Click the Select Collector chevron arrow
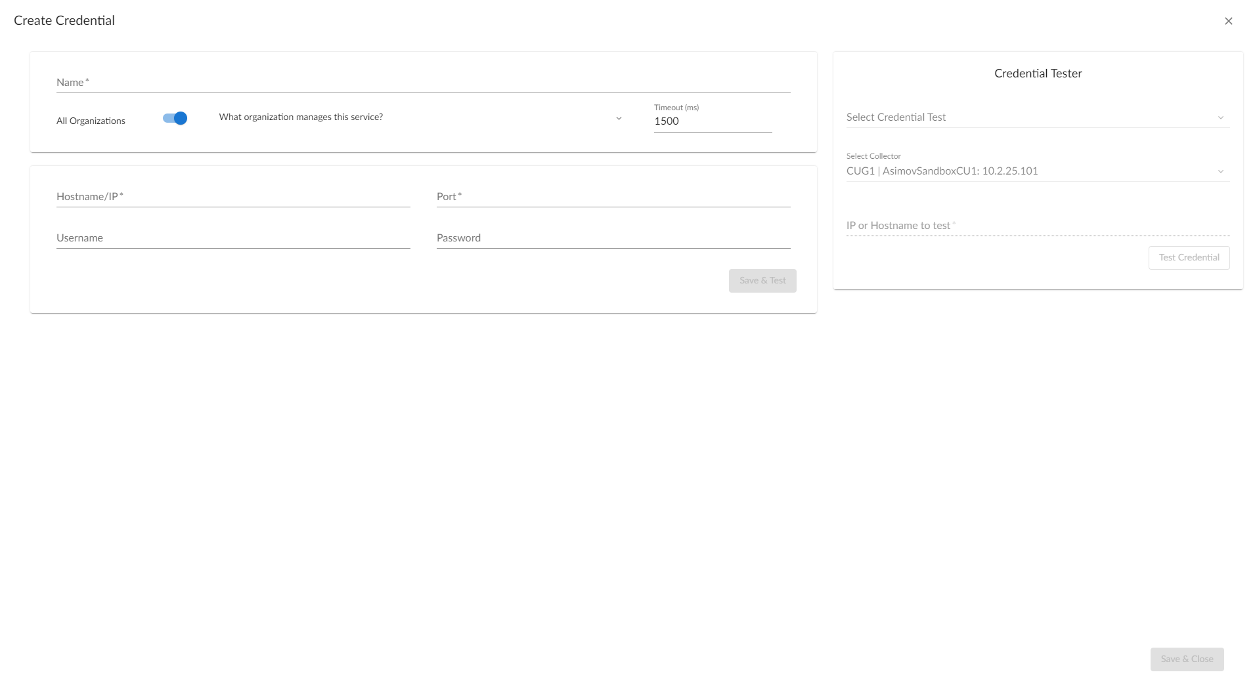Image resolution: width=1255 pixels, height=687 pixels. [x=1220, y=172]
